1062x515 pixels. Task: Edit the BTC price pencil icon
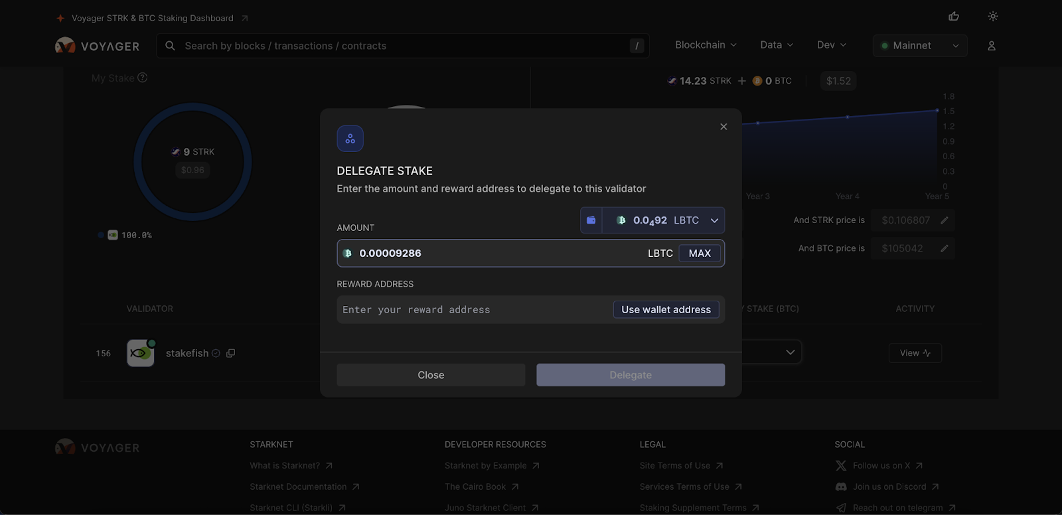[944, 248]
